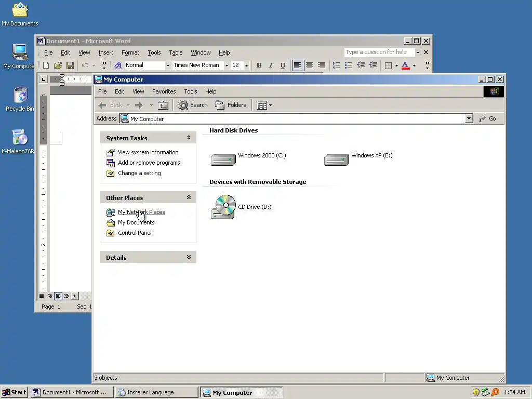Screen dimensions: 532x399
Task: Open View menu in My Computer
Action: click(x=138, y=91)
